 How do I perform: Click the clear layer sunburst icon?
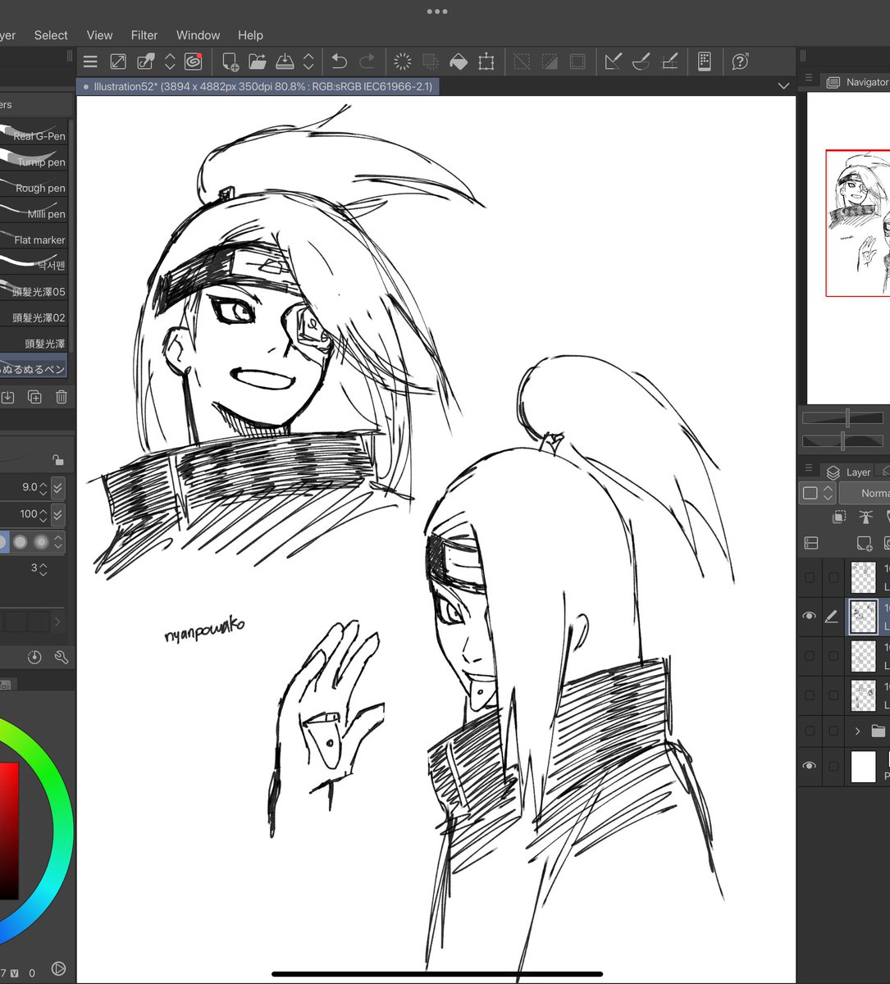click(403, 61)
